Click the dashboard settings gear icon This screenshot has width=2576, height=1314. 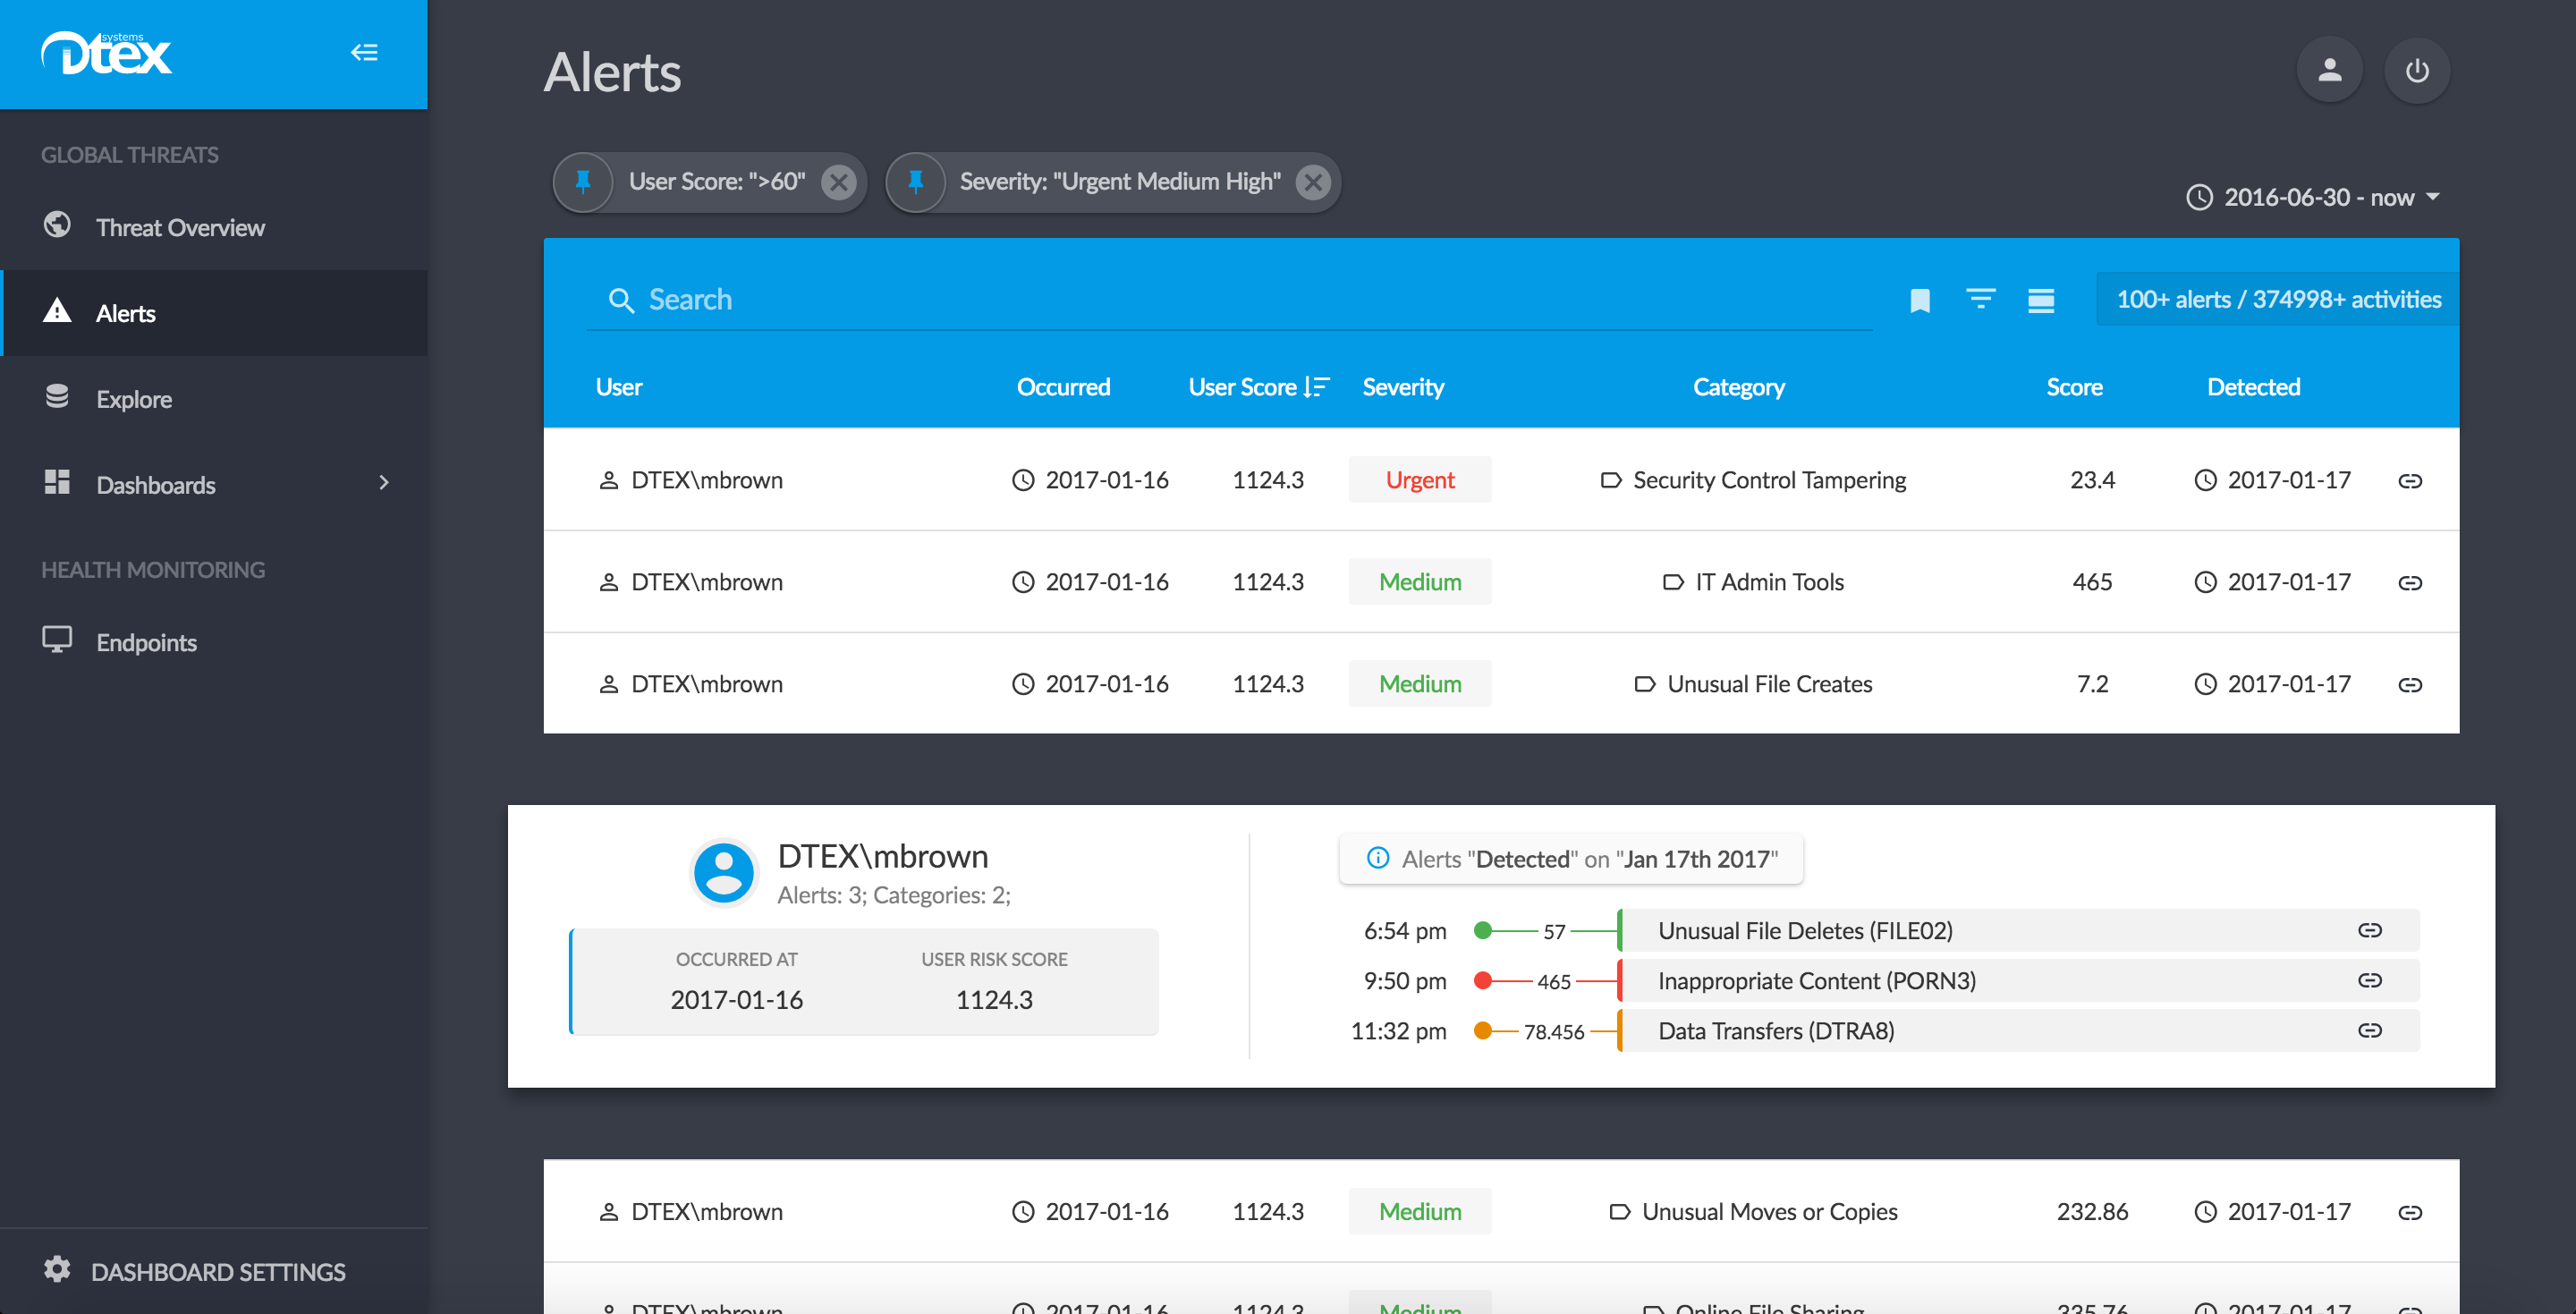[x=57, y=1269]
